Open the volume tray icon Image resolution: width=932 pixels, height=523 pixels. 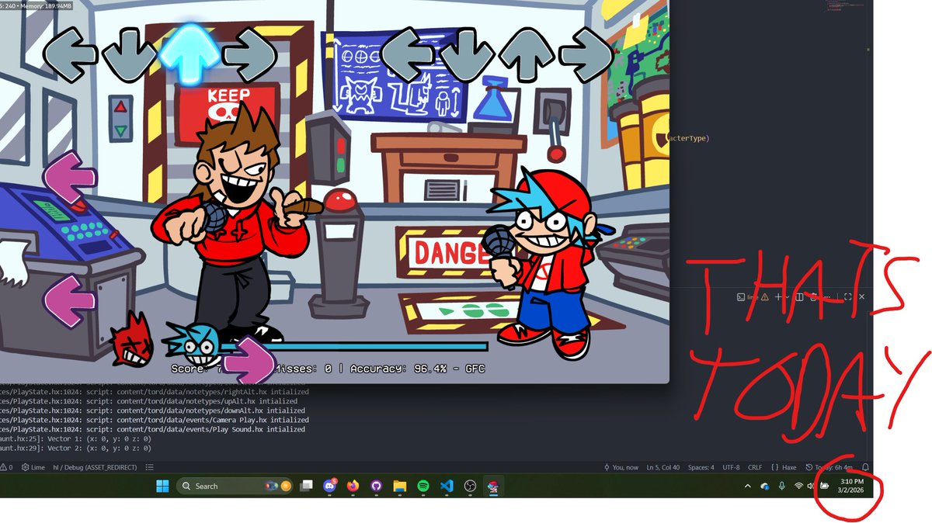tap(812, 487)
